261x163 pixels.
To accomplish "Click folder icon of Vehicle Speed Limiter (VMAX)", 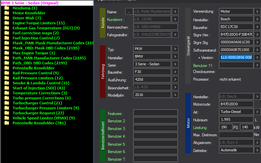I will click(7, 118).
